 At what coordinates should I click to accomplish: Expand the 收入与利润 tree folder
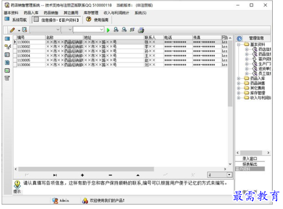(x=239, y=98)
